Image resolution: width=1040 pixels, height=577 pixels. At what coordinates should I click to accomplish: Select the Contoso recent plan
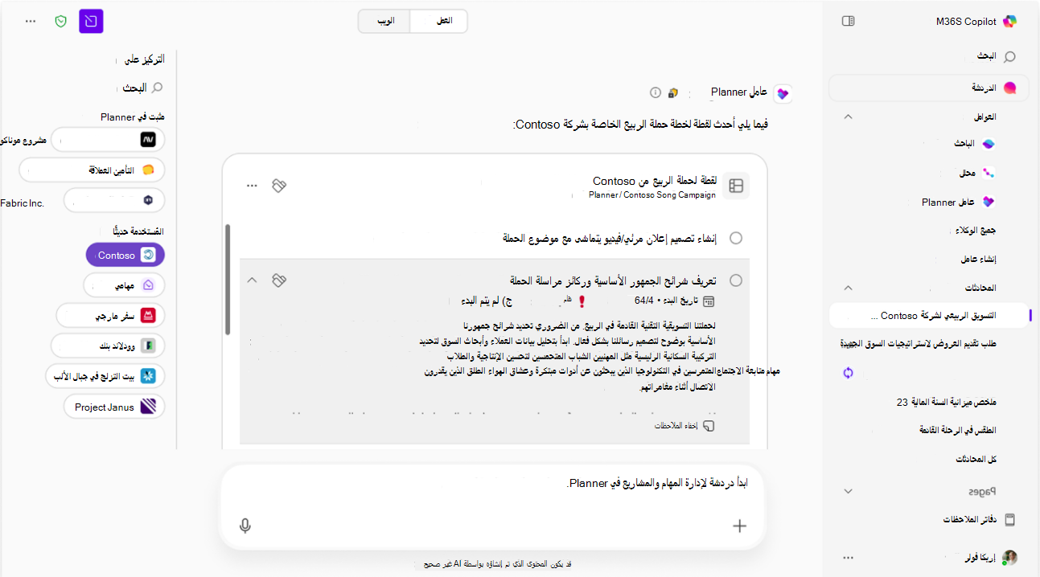125,255
